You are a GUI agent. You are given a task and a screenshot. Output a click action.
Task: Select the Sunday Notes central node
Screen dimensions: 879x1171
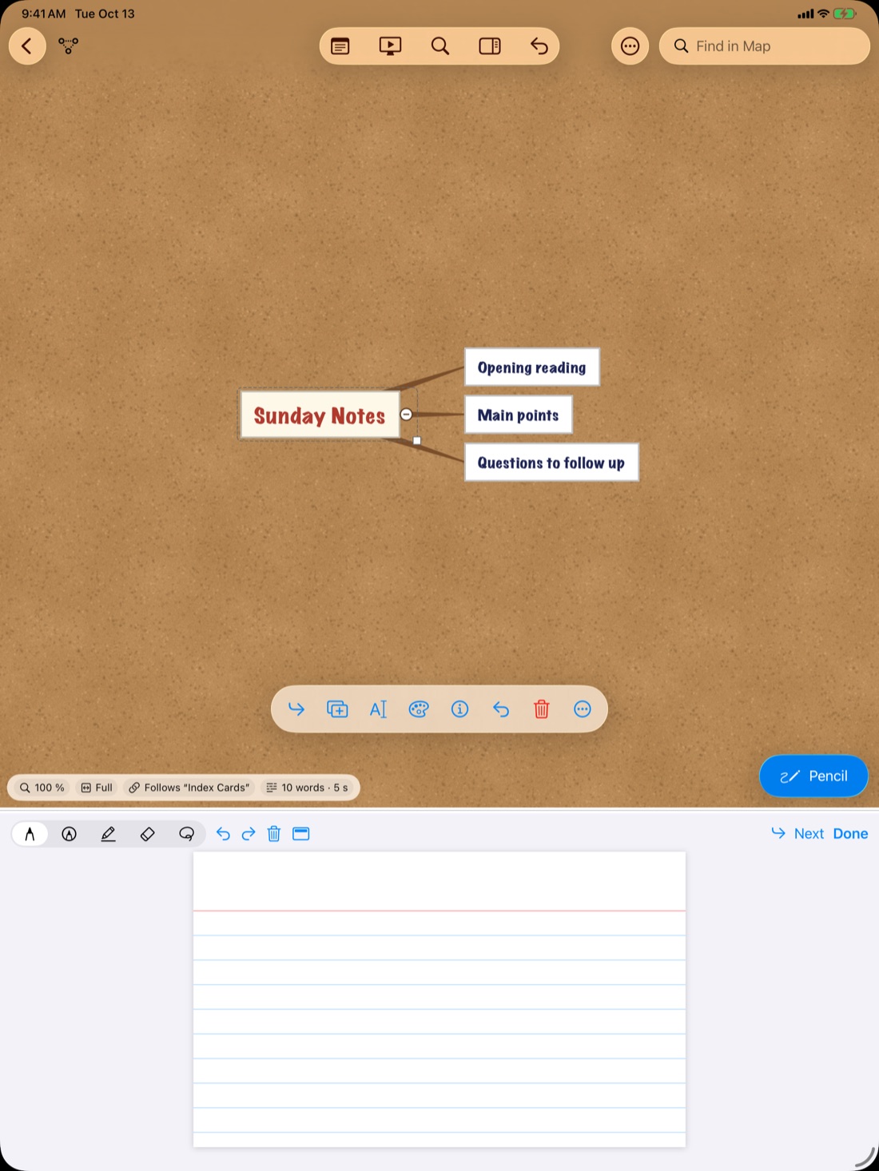[x=320, y=415]
